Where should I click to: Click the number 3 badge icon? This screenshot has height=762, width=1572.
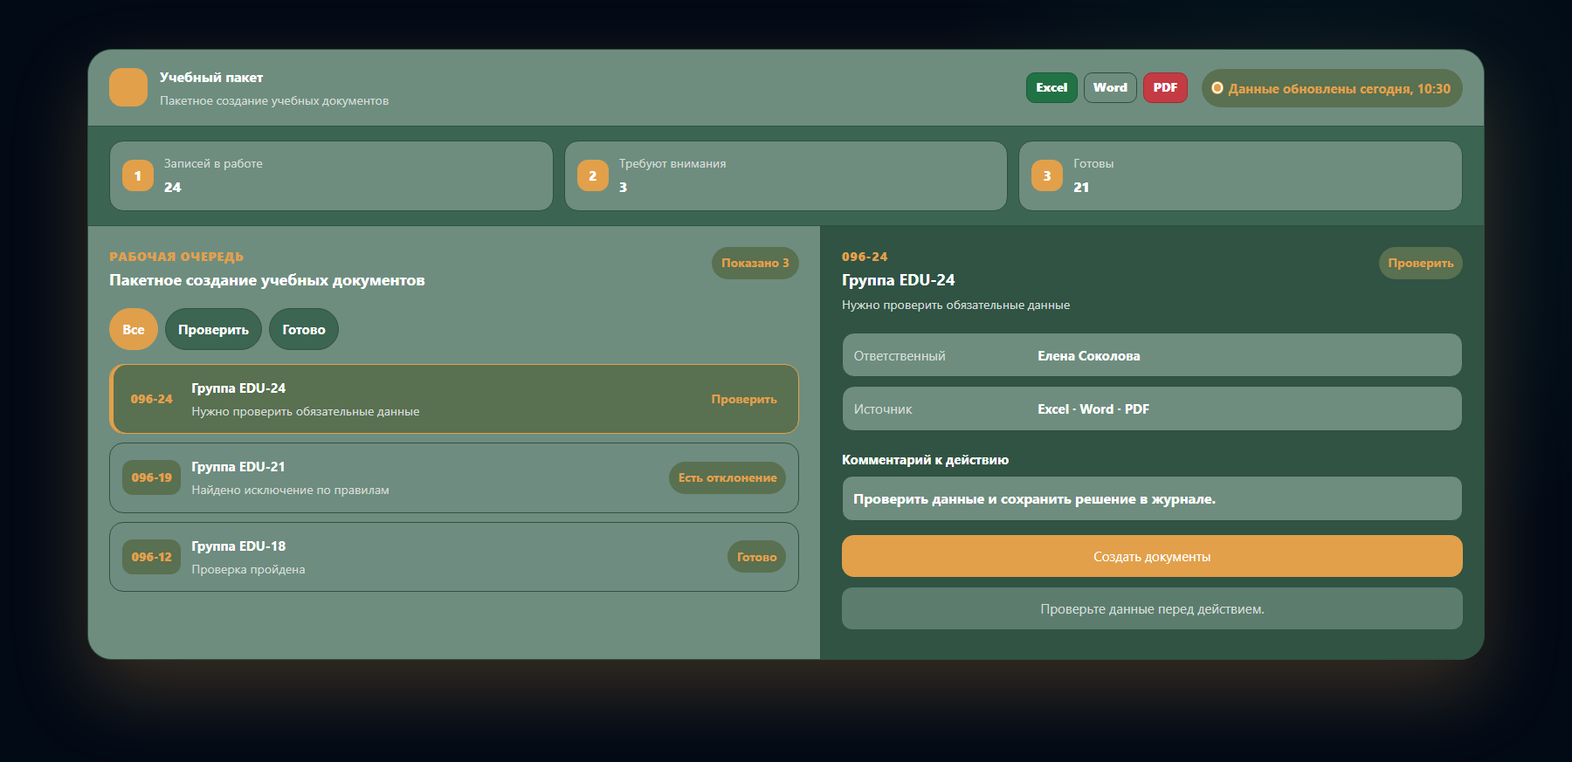(1047, 175)
